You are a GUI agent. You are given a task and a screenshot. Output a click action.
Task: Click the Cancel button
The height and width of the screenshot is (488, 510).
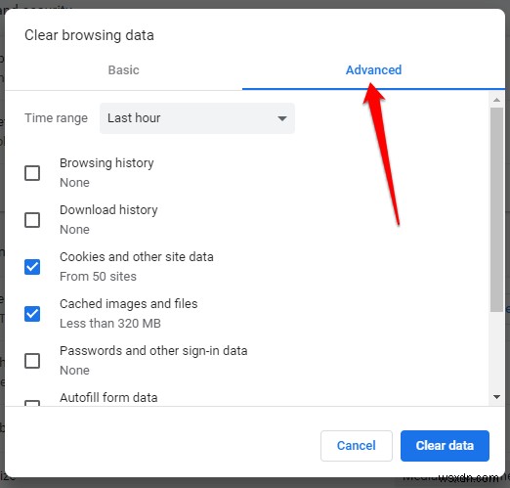(x=357, y=446)
